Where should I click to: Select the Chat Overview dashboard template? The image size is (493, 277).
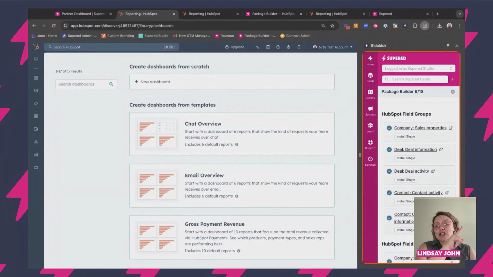(x=232, y=134)
